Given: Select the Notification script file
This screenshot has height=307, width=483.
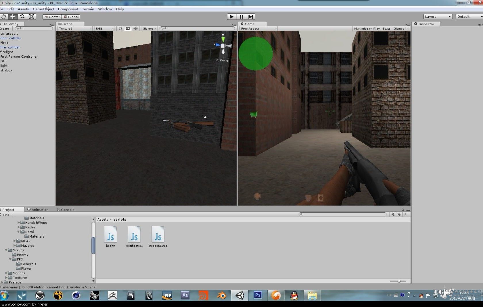Looking at the screenshot, I should tap(134, 237).
